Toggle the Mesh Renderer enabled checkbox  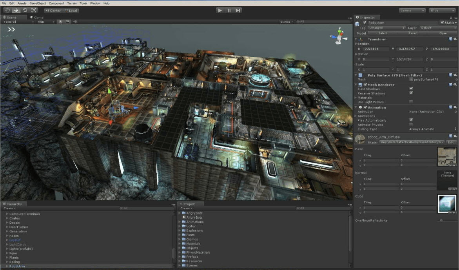pyautogui.click(x=365, y=85)
